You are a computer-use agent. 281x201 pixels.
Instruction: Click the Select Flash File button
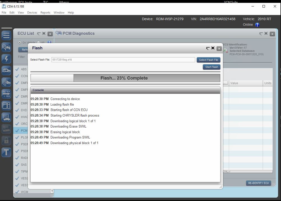point(208,60)
